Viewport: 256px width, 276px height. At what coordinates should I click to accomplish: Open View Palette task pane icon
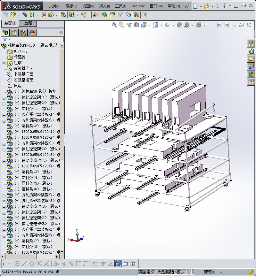pyautogui.click(x=251, y=66)
